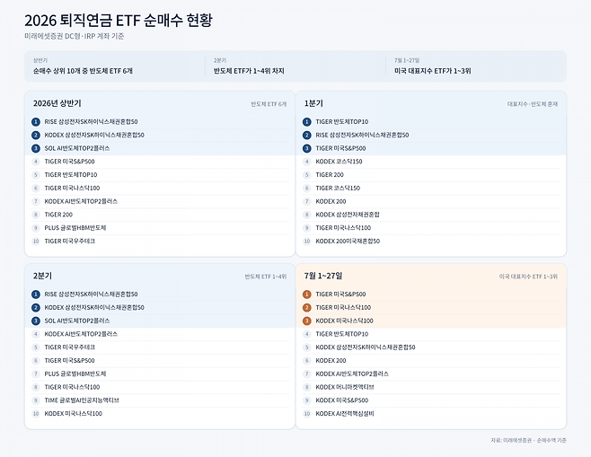Viewport: 591px width, 457px height.
Task: Click "KODEX AI전력핵심설비" in July panel
Action: (x=345, y=413)
